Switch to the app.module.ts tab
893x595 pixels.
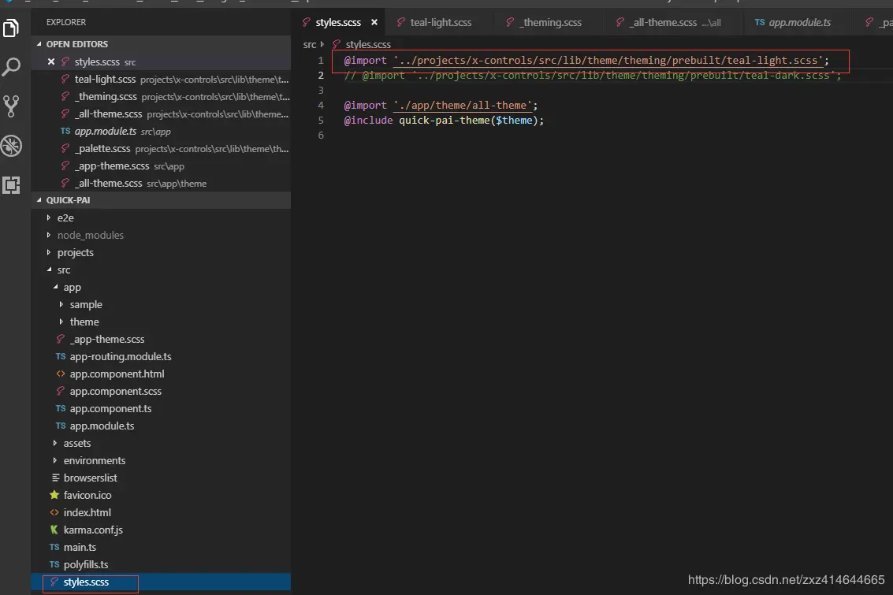(799, 23)
